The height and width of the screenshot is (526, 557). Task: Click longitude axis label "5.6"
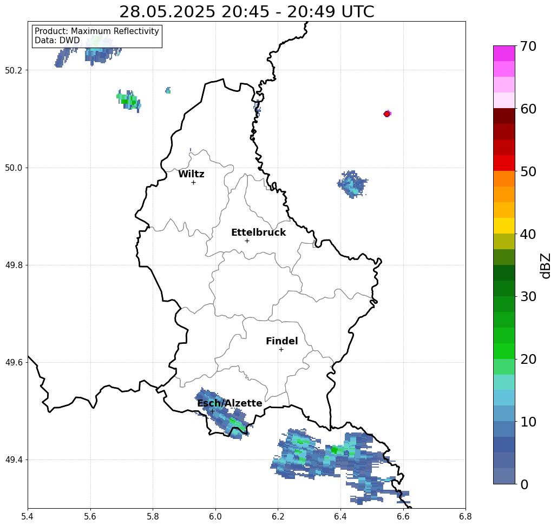click(90, 516)
